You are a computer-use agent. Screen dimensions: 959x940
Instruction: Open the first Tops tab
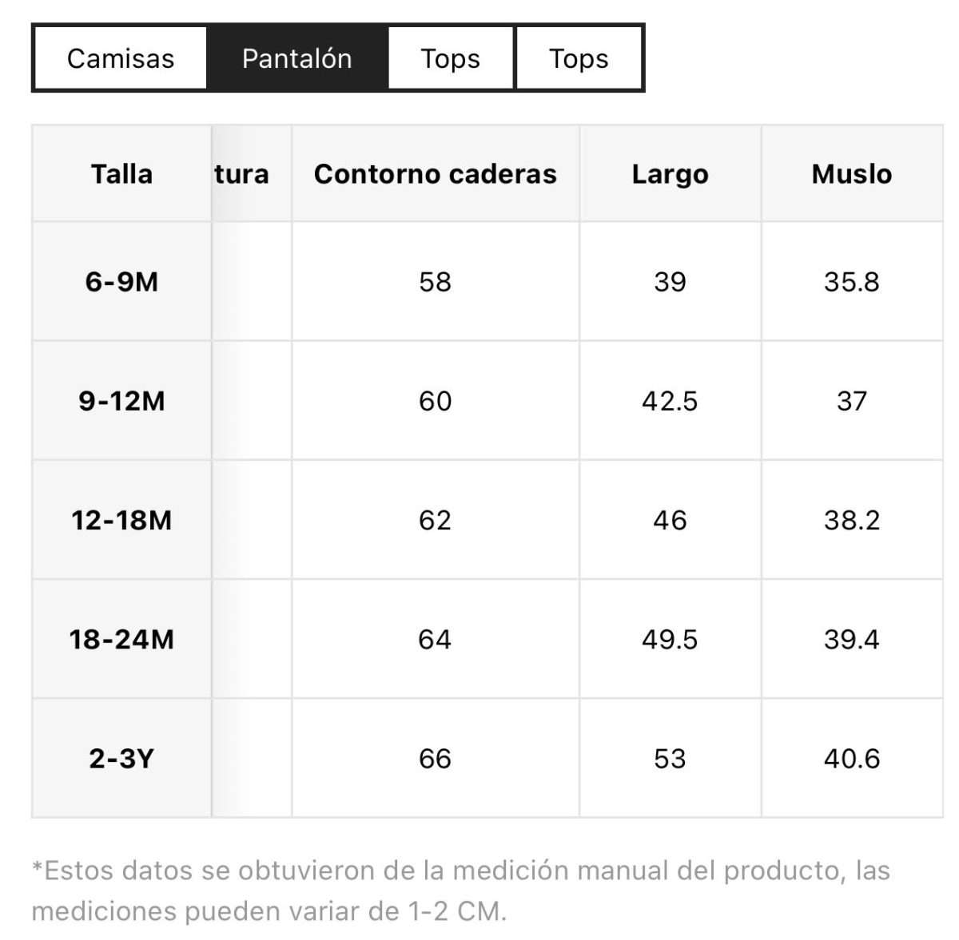451,58
